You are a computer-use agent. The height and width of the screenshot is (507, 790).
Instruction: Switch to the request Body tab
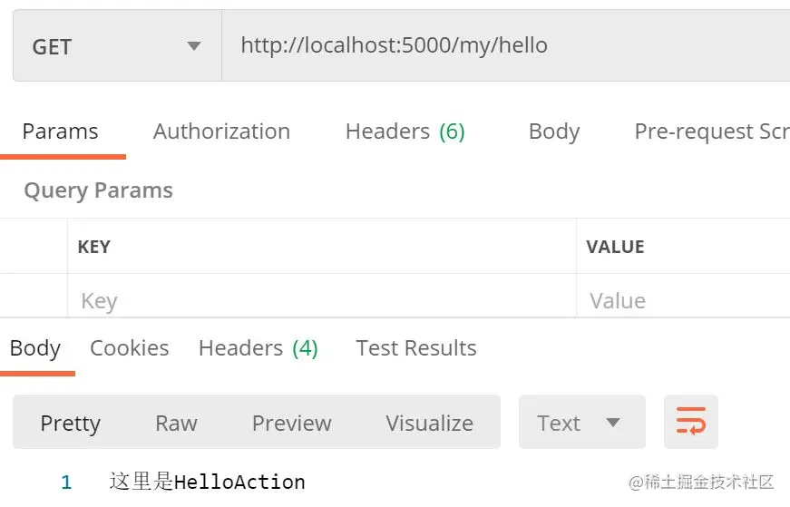[553, 132]
